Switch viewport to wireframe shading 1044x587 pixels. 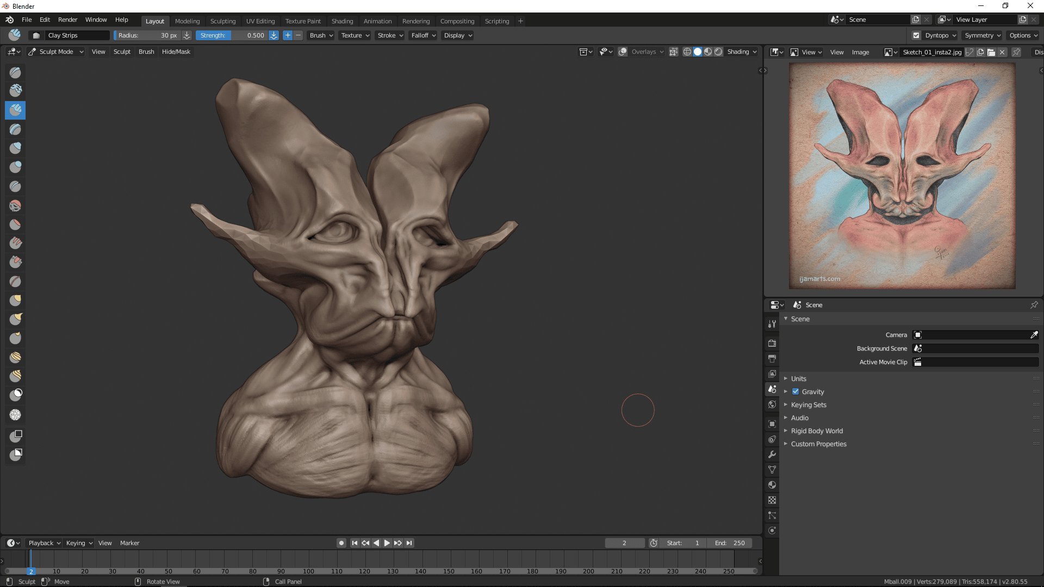coord(687,52)
